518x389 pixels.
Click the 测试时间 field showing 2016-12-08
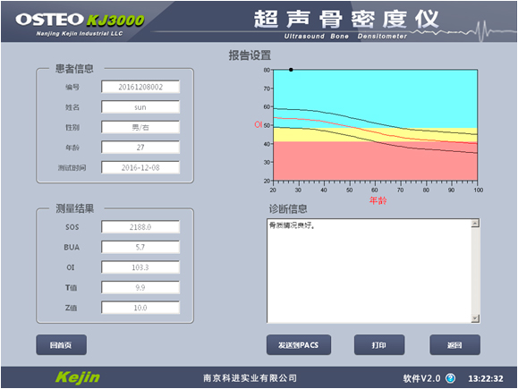point(140,167)
